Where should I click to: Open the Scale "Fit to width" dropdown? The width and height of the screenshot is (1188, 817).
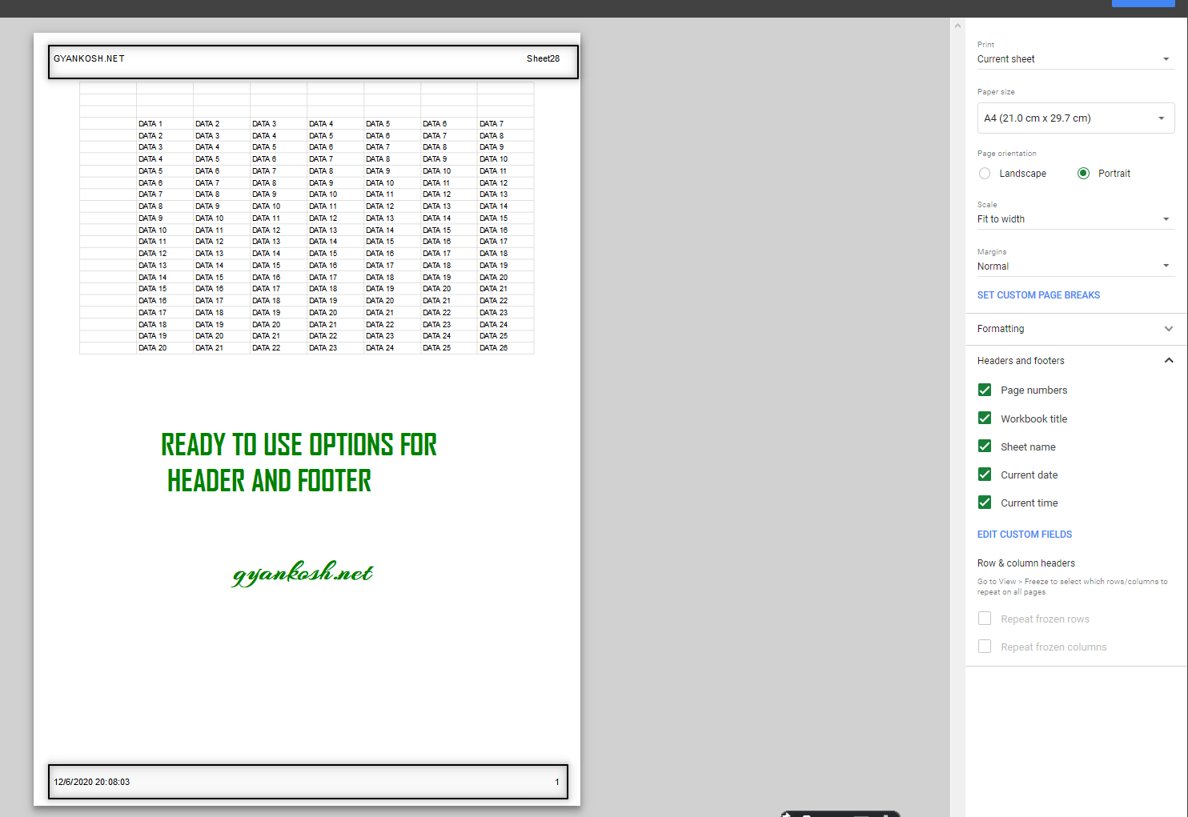tap(1075, 218)
